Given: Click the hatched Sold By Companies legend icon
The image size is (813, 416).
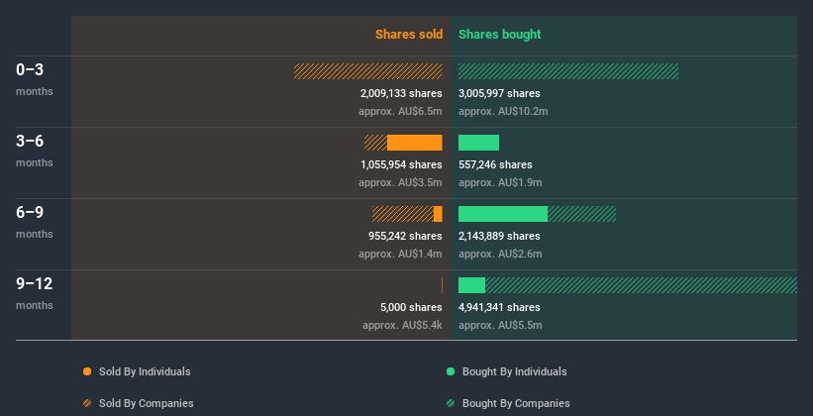Looking at the screenshot, I should point(87,403).
